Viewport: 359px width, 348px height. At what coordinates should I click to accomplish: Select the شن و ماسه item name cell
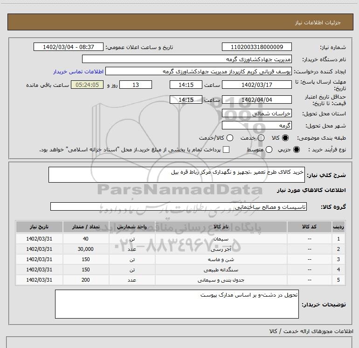click(221, 259)
